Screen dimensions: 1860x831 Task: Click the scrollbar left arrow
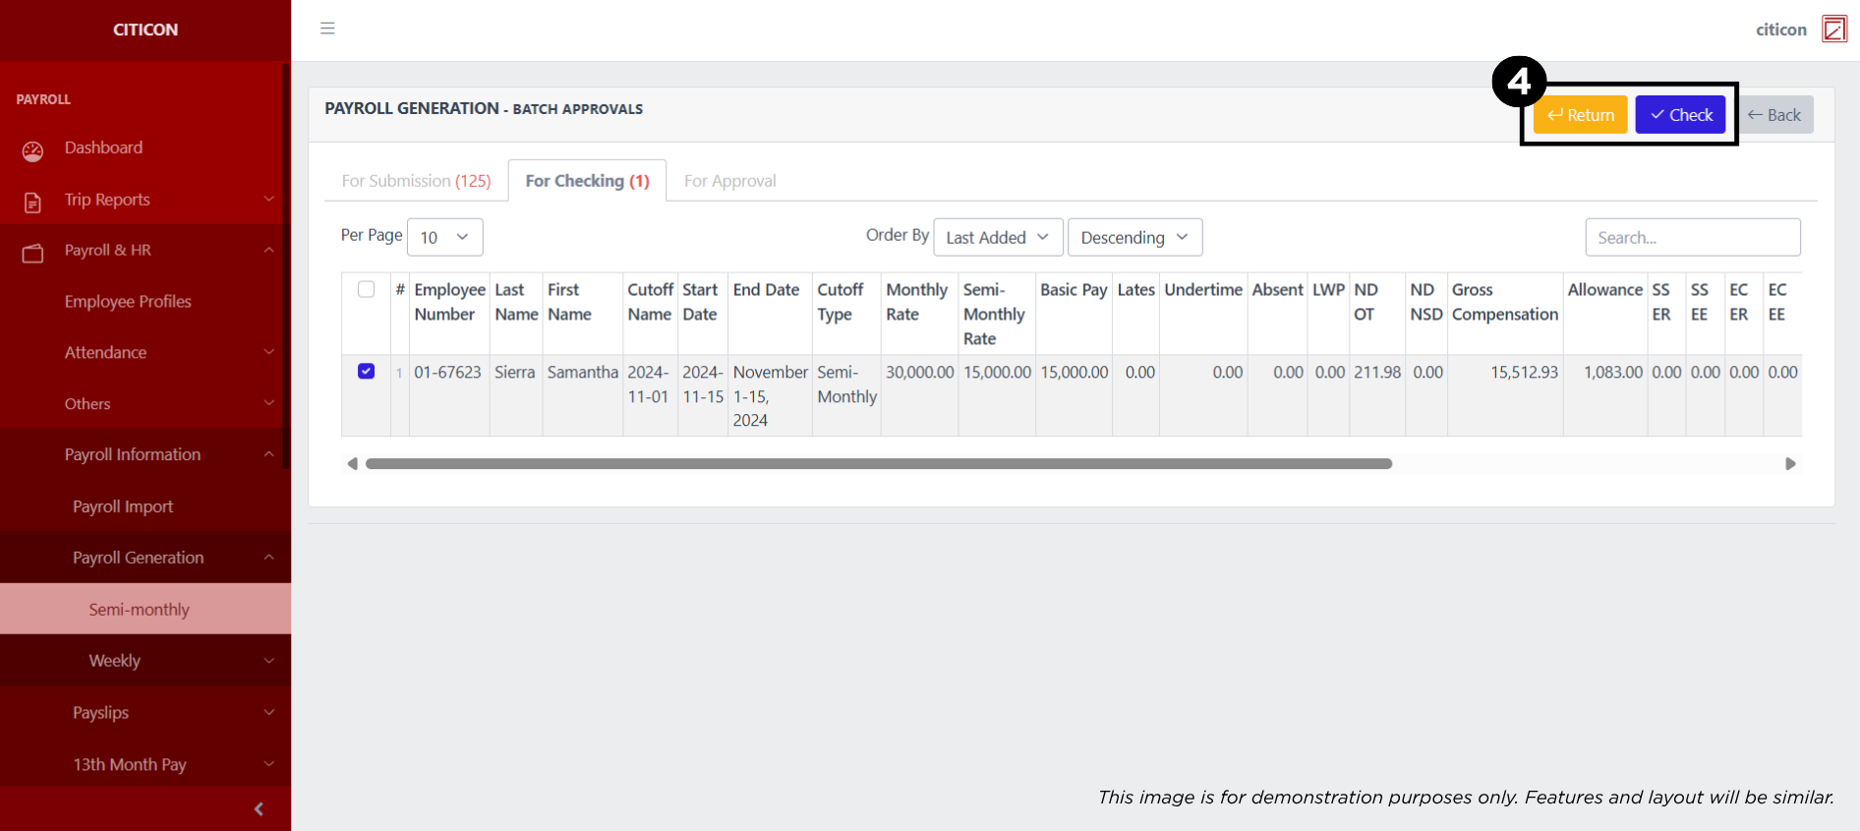tap(352, 464)
